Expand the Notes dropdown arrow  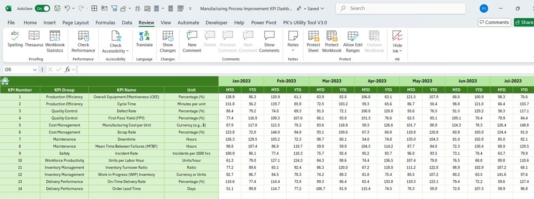(293, 51)
